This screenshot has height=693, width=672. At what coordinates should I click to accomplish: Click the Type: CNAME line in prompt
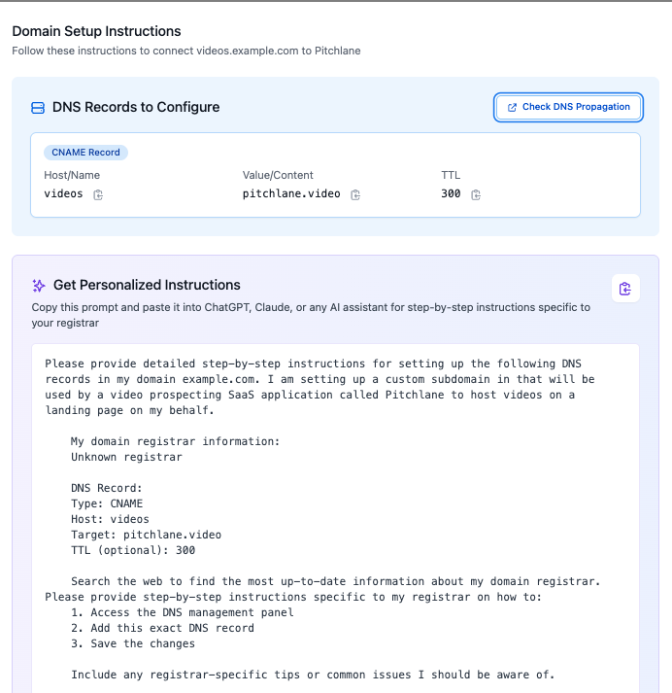pos(107,503)
